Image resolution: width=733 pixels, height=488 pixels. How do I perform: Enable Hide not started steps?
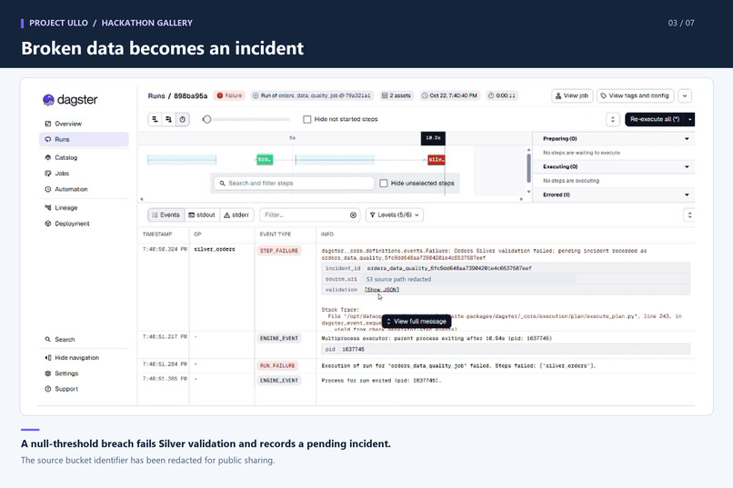pos(307,120)
